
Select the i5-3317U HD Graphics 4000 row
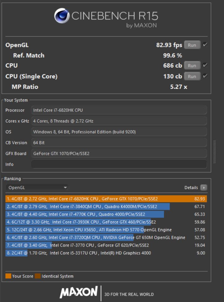(106, 253)
